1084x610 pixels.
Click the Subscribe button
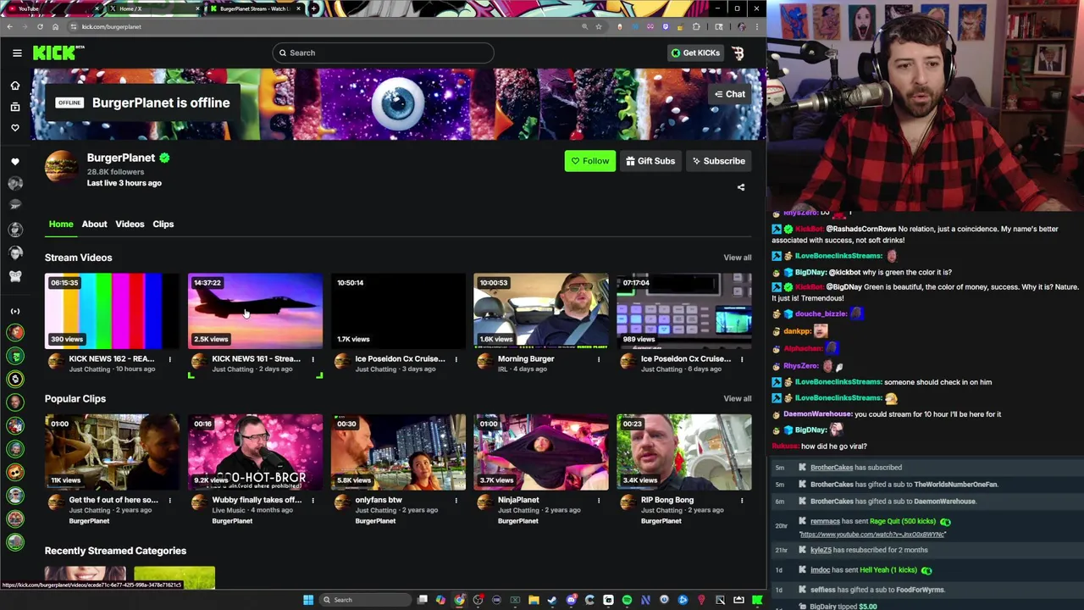pyautogui.click(x=718, y=161)
